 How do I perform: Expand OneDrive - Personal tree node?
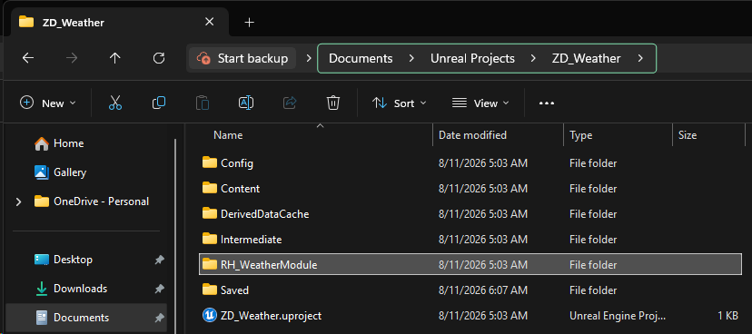[x=19, y=201]
